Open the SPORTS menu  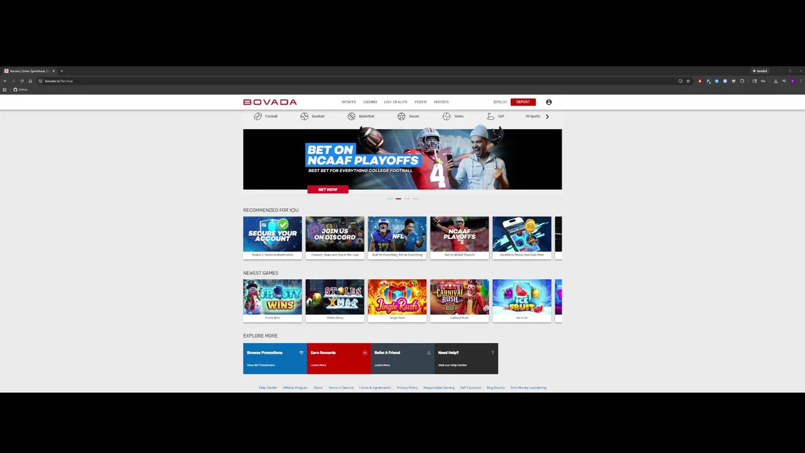(348, 102)
